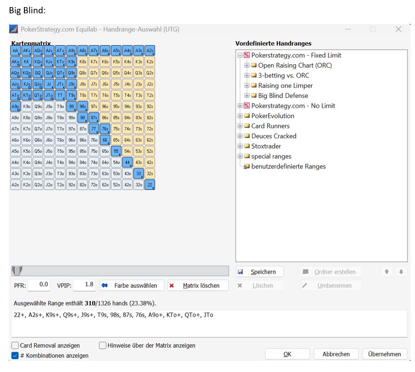
Task: Toggle the K8s hand cell
Action: [83, 62]
